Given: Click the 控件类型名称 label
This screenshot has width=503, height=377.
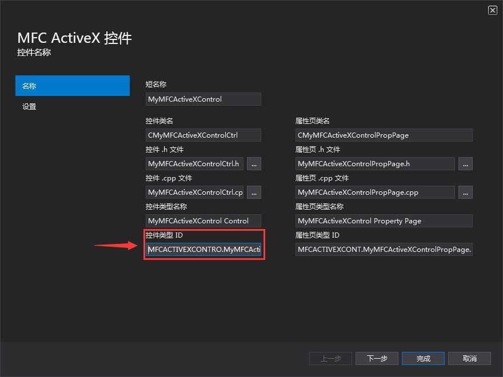Looking at the screenshot, I should click(166, 206).
